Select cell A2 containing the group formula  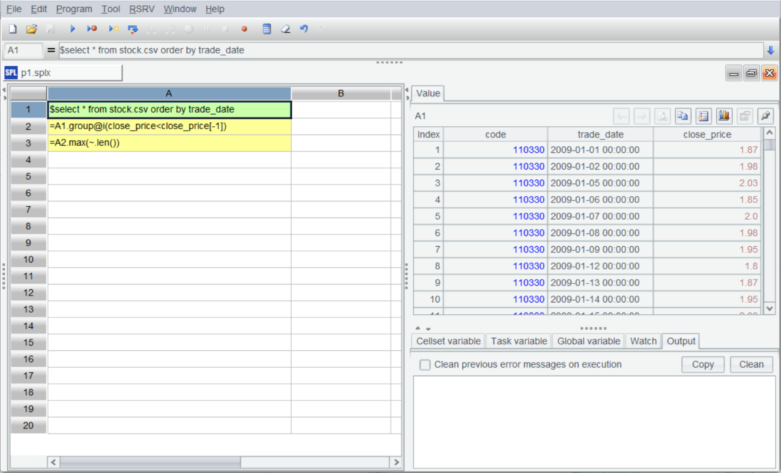tap(169, 126)
